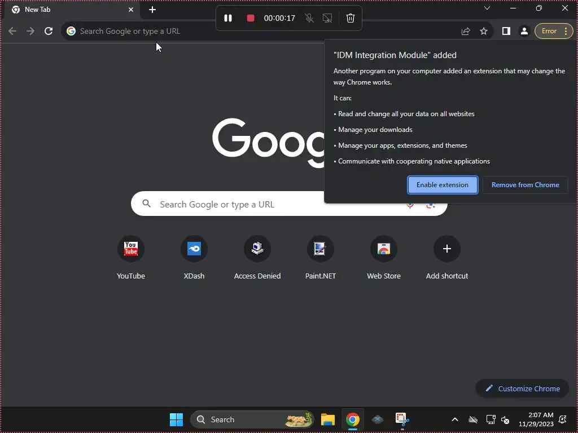
Task: Click the OneDrive cloud tray icon
Action: (x=473, y=419)
